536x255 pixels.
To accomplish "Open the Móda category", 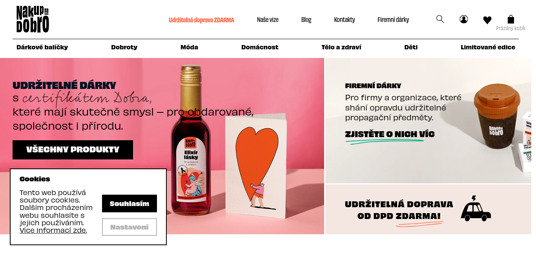I will [x=189, y=47].
